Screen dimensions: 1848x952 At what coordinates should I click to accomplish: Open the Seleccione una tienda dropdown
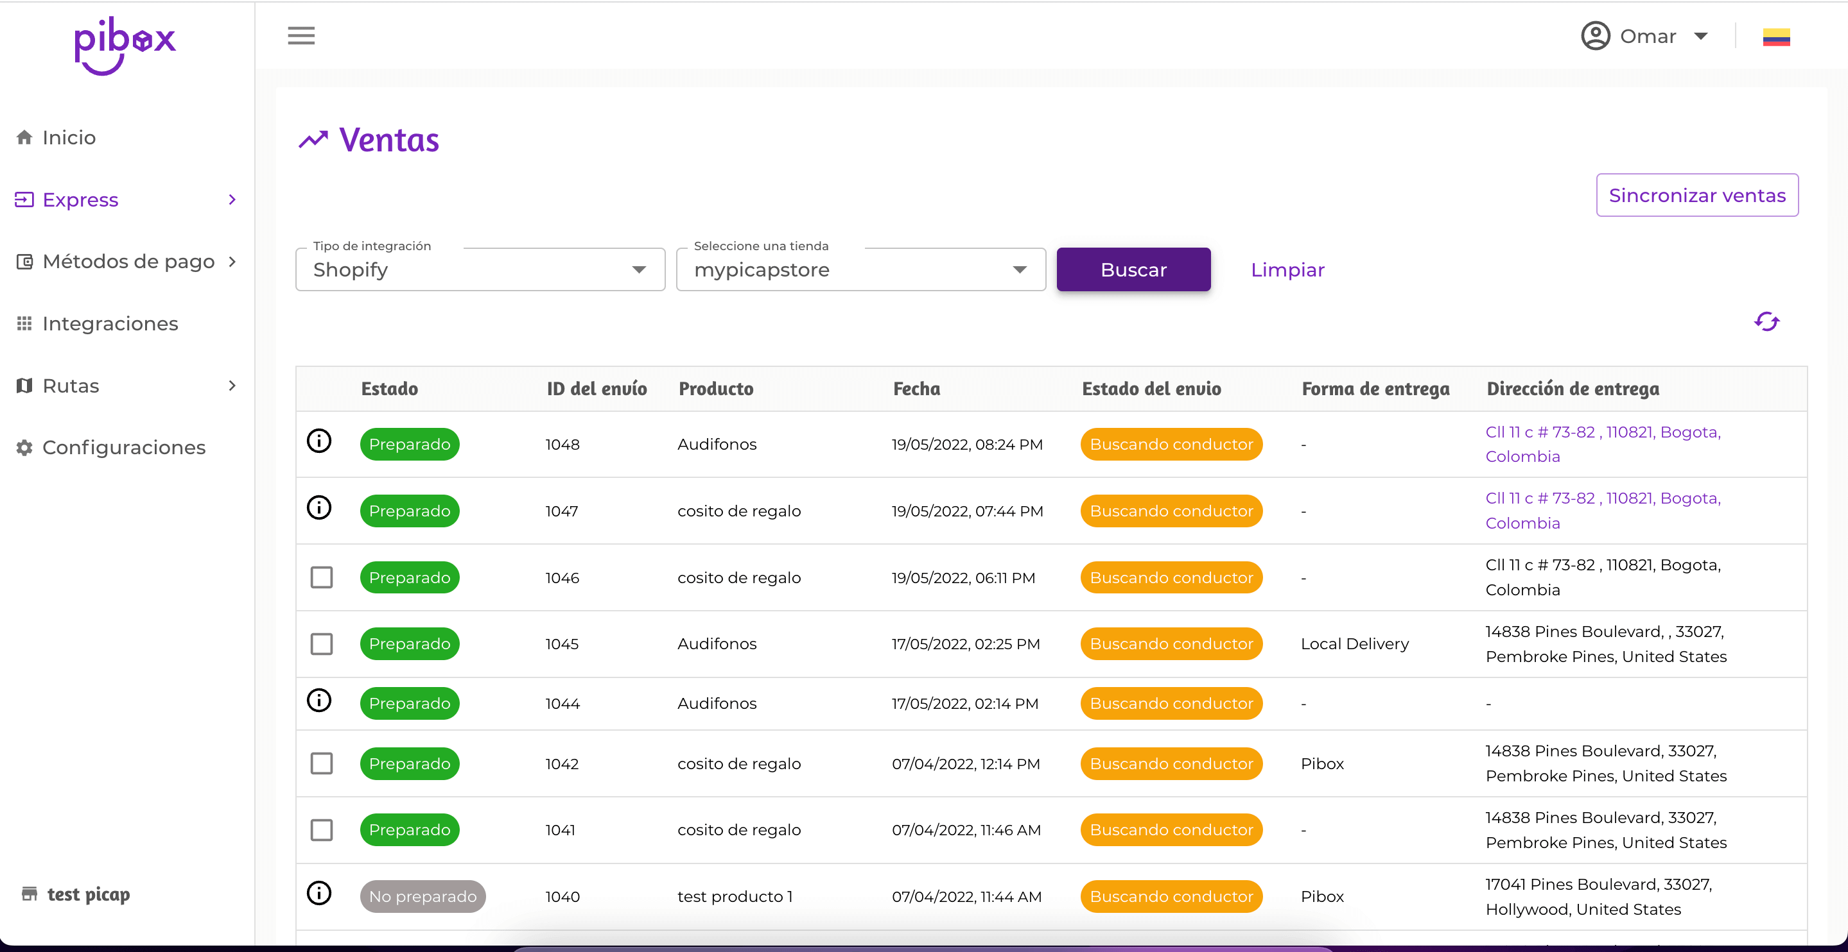(x=861, y=269)
